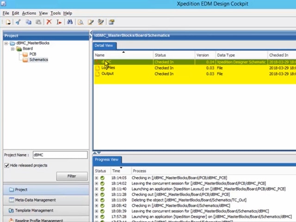Click the last toolbar icon after the separator
The width and height of the screenshot is (296, 222).
point(111,22)
